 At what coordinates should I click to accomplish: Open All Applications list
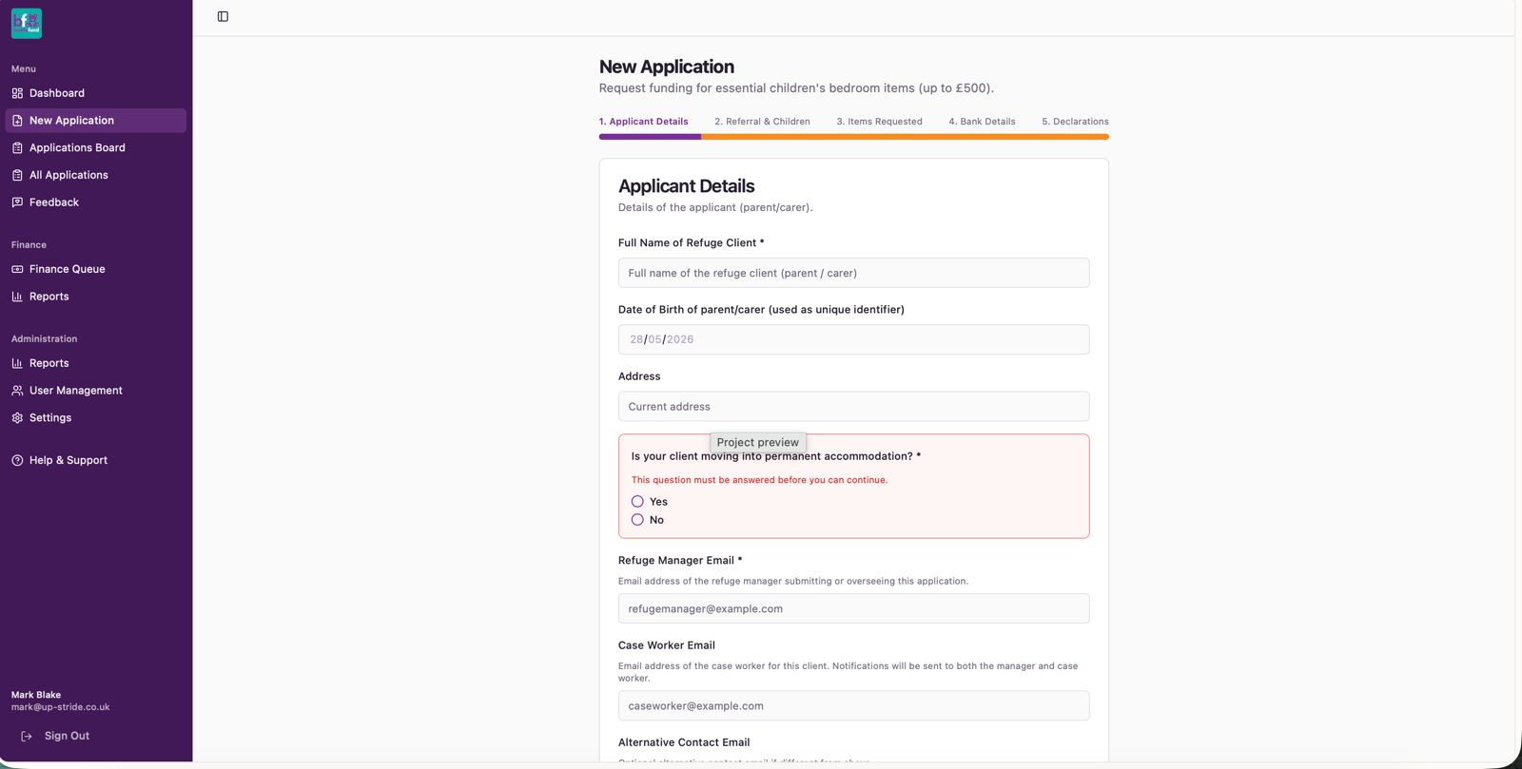(x=95, y=175)
